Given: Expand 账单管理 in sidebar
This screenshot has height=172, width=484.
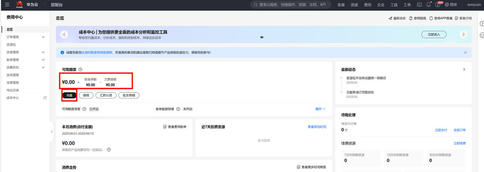Looking at the screenshot, I should [x=43, y=60].
